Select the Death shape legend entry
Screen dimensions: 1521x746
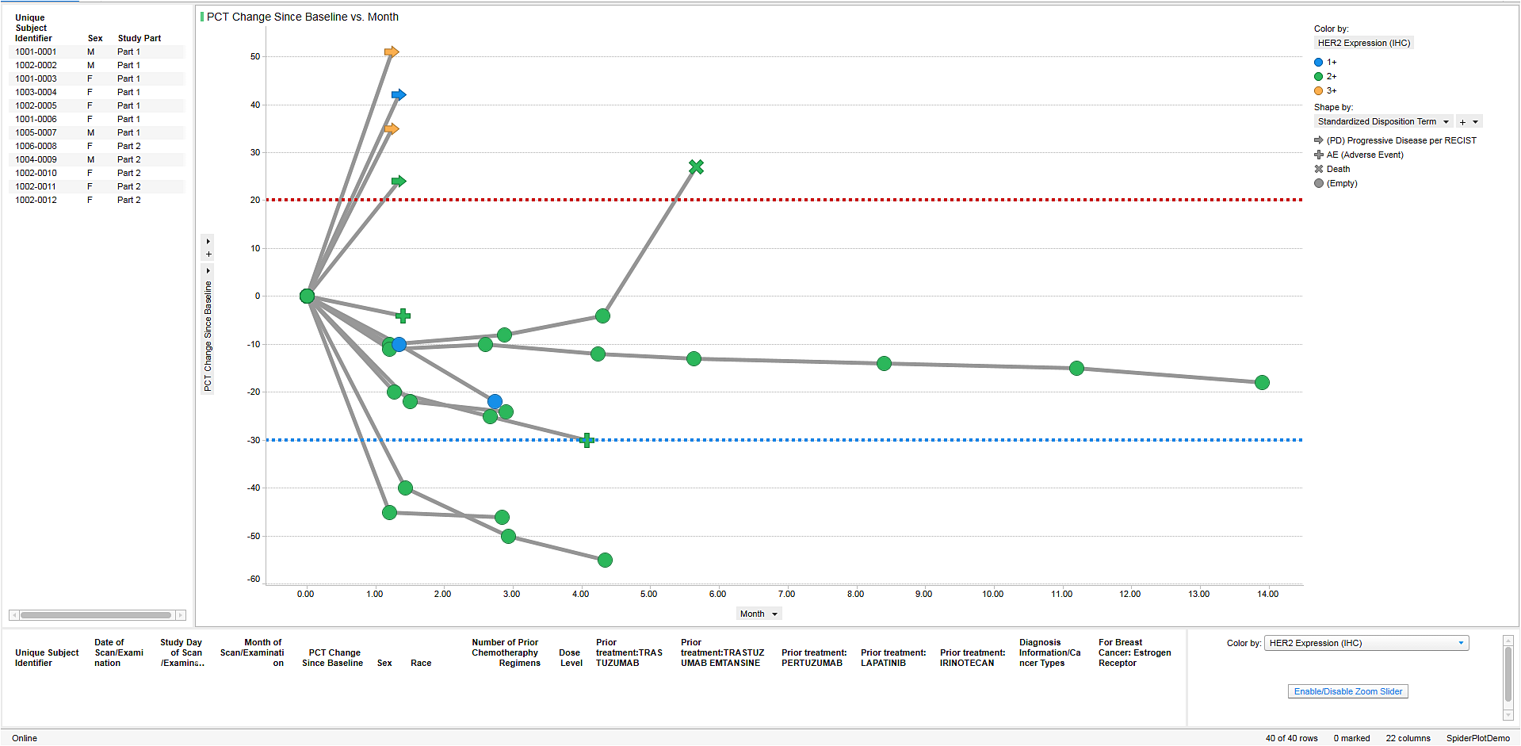[1338, 170]
